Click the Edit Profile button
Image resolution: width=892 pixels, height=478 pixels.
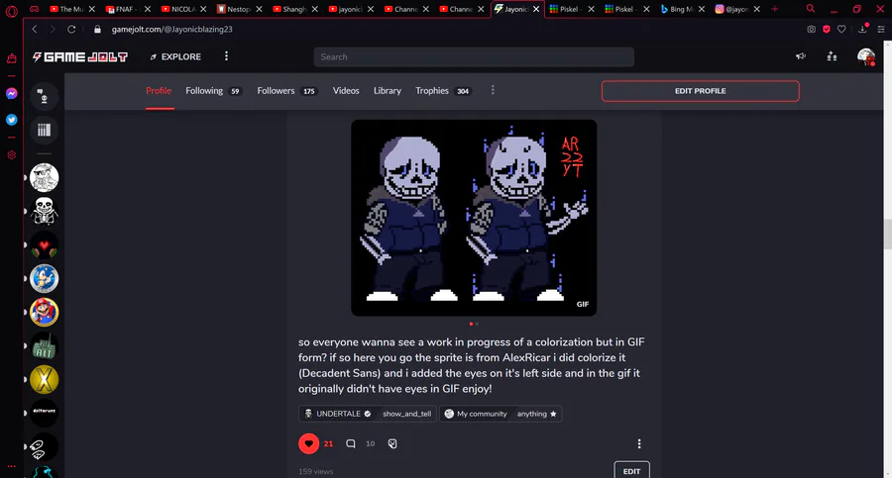coord(701,91)
